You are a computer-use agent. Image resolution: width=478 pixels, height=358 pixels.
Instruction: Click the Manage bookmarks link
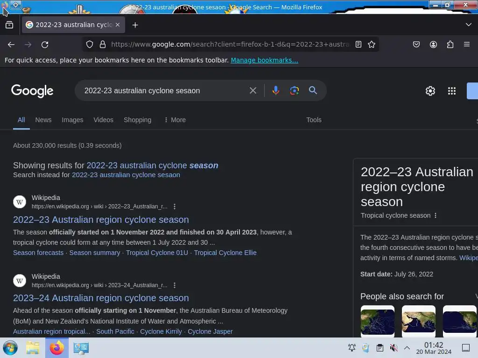264,60
